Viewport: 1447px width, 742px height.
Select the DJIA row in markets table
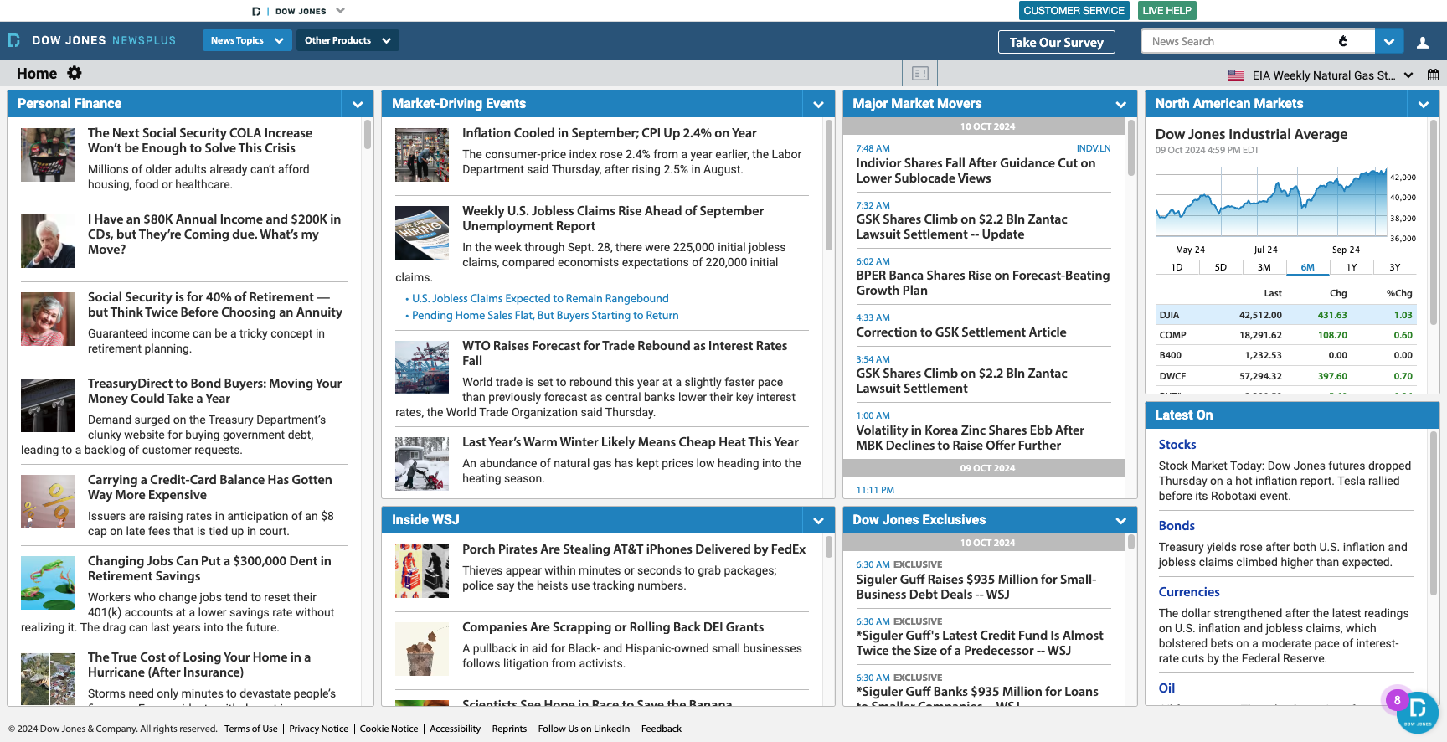coord(1285,315)
